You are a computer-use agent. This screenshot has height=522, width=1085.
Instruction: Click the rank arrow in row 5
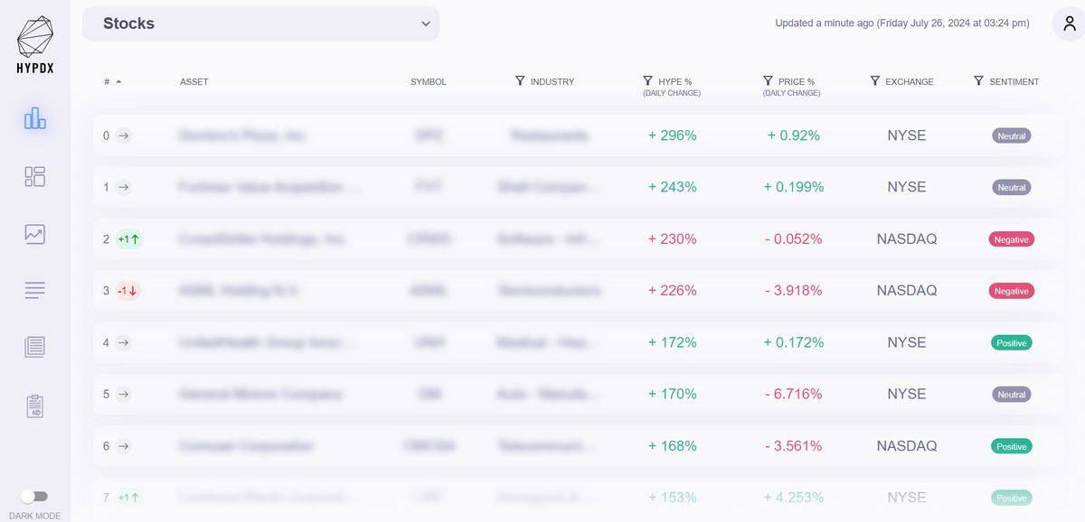click(124, 394)
